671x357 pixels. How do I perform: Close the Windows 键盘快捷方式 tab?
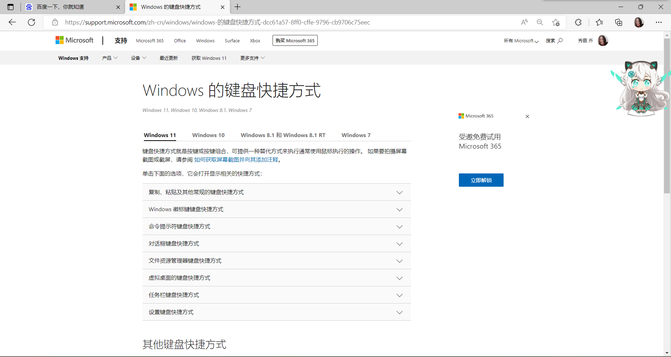223,7
